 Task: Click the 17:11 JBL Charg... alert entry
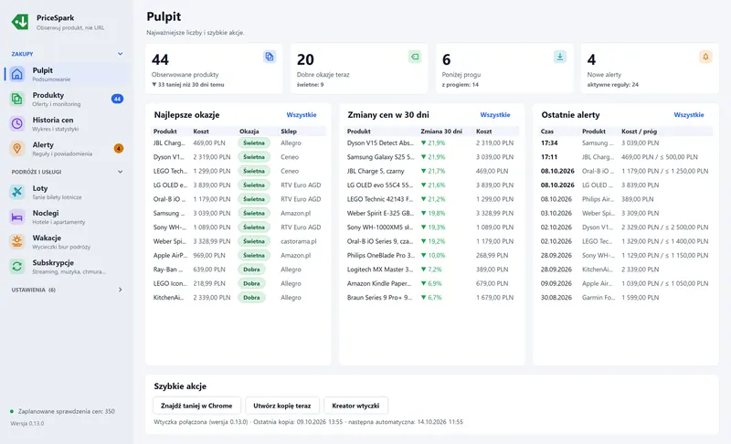point(626,157)
